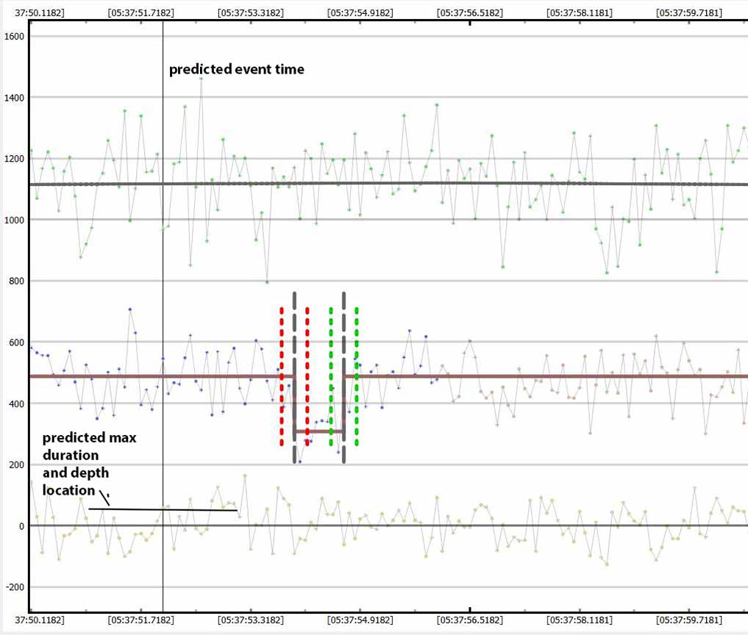Click [05:37:58.1181] on the top time axis
Viewport: 748px width, 635px height.
(x=580, y=13)
